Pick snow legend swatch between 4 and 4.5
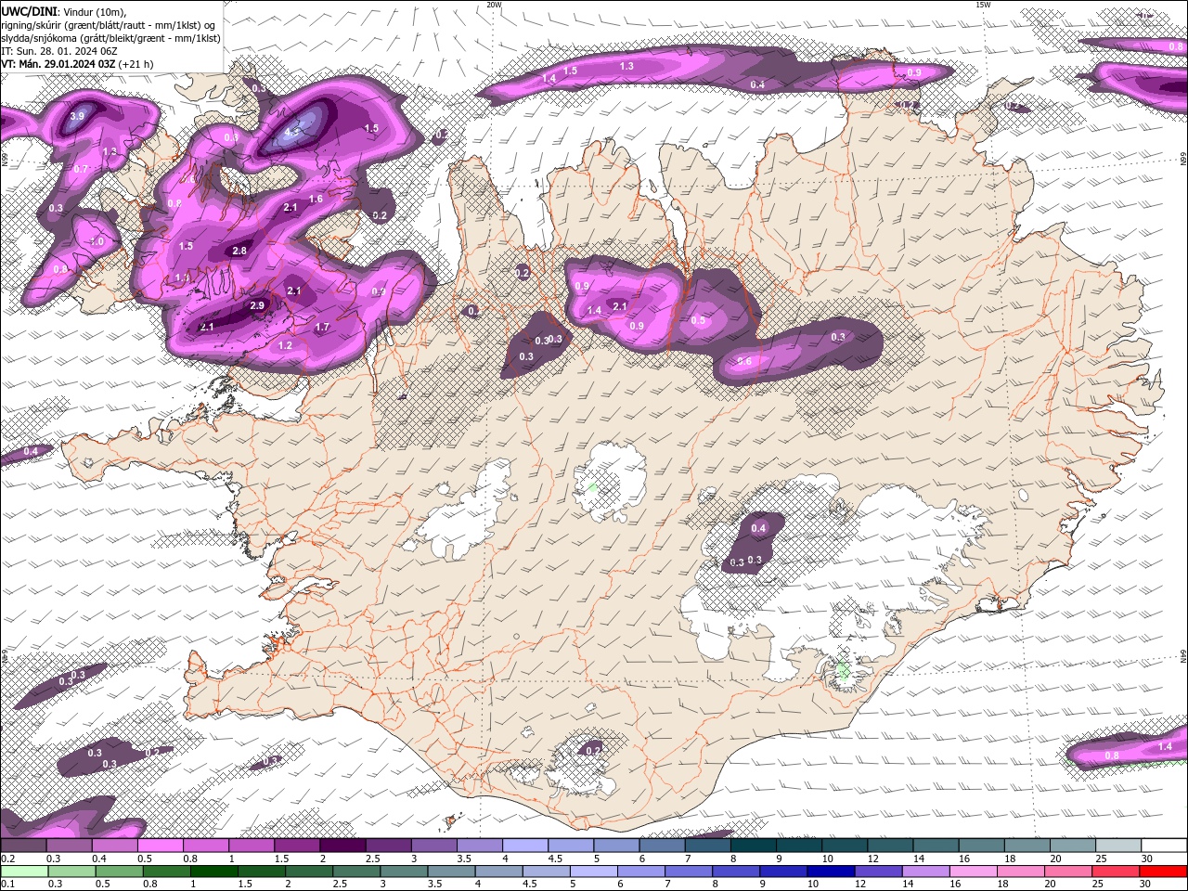Screen dimensions: 1188x891 click(525, 846)
